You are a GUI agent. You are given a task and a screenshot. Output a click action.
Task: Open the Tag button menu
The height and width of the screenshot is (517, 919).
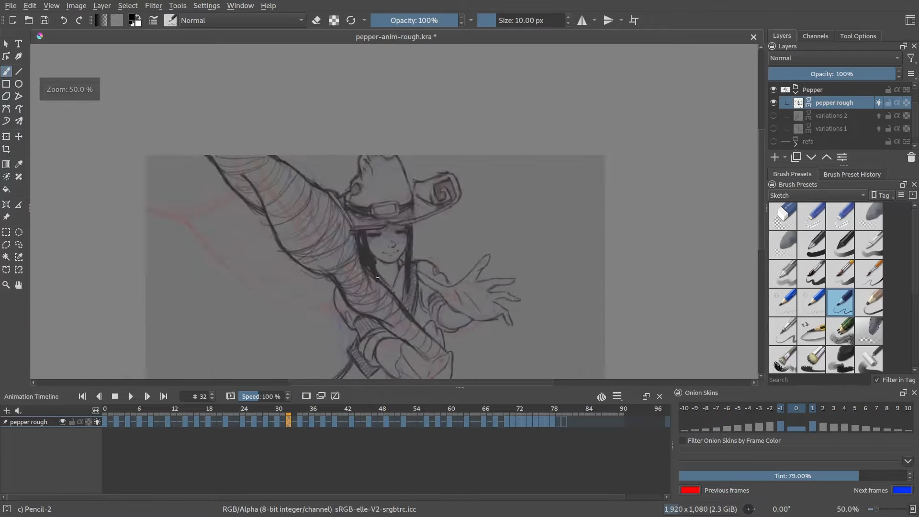pos(883,195)
